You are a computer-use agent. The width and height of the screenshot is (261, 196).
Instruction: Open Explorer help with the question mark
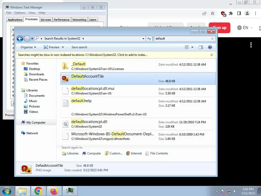(x=210, y=47)
